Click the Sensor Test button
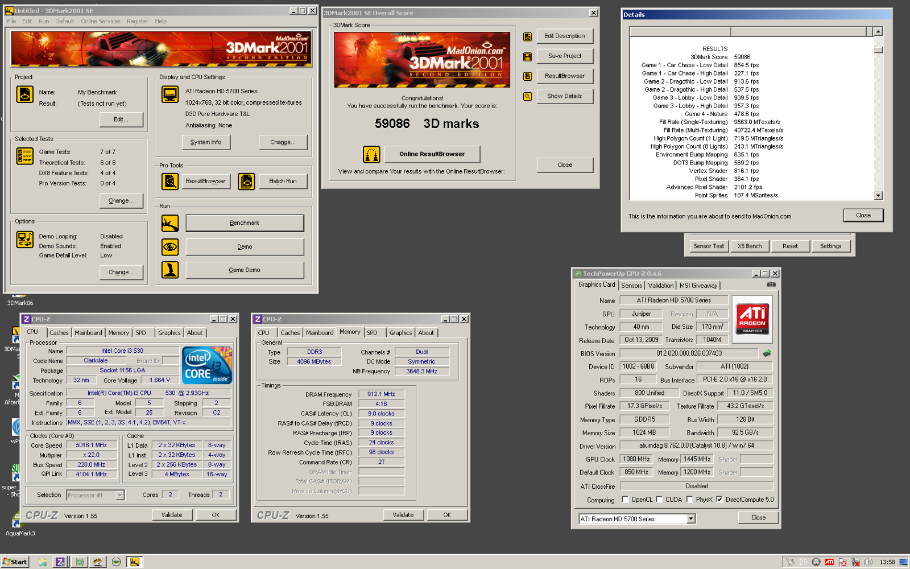This screenshot has width=910, height=569. pos(709,246)
